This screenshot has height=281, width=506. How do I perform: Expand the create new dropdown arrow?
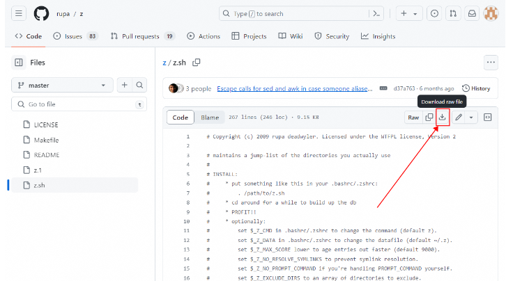415,14
